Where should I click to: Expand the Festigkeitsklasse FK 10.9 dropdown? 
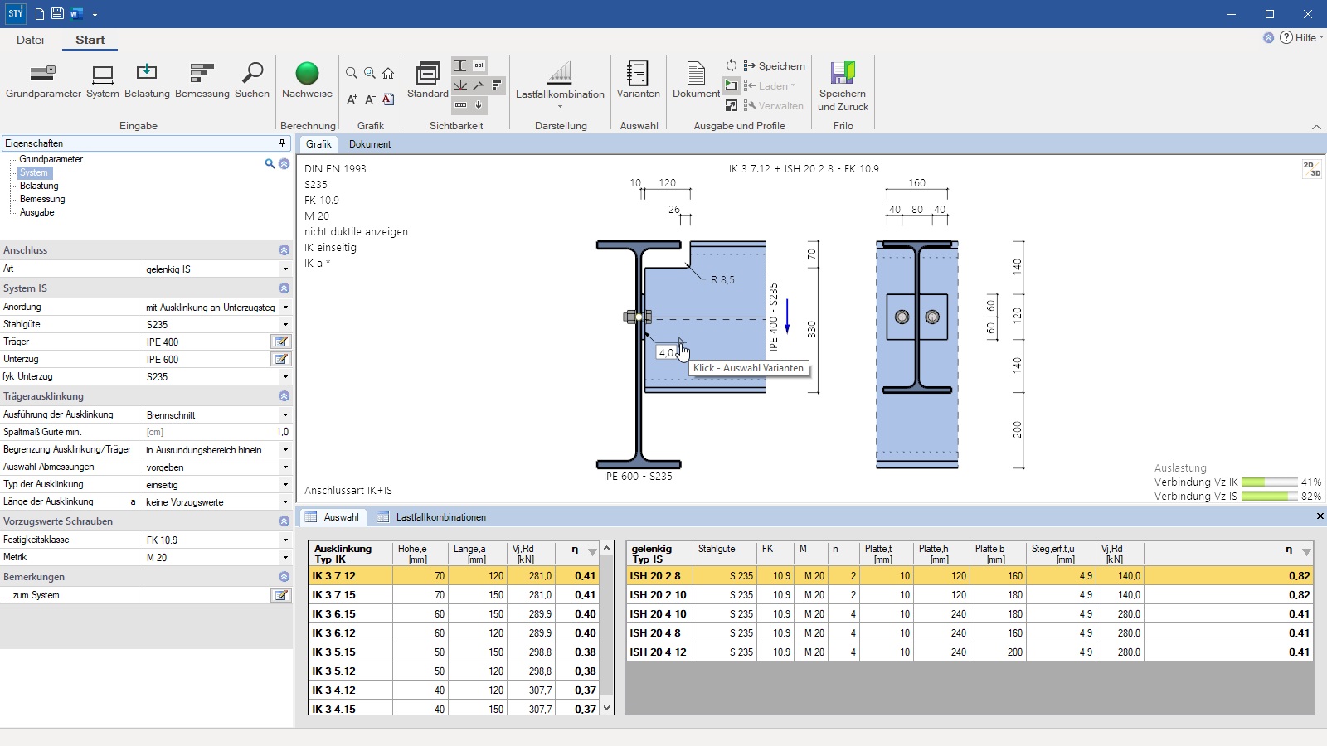point(285,540)
